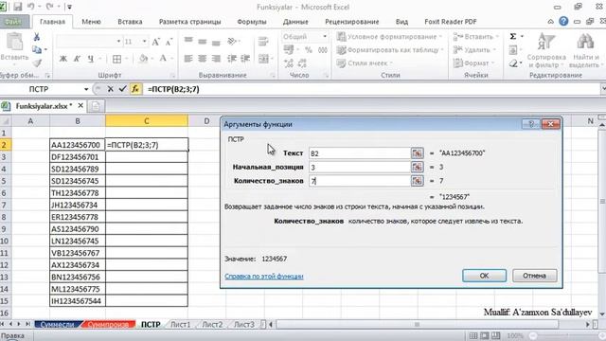
Task: Click the Copy icon in clipboard group
Action: coord(37,49)
